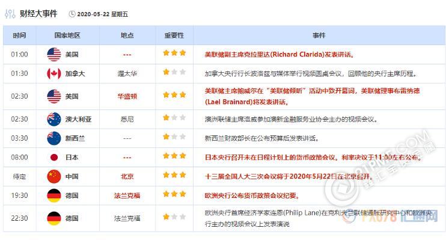446x240 pixels.
Task: Click the filter sliders icon beside 财经大事件
Action: pyautogui.click(x=10, y=14)
